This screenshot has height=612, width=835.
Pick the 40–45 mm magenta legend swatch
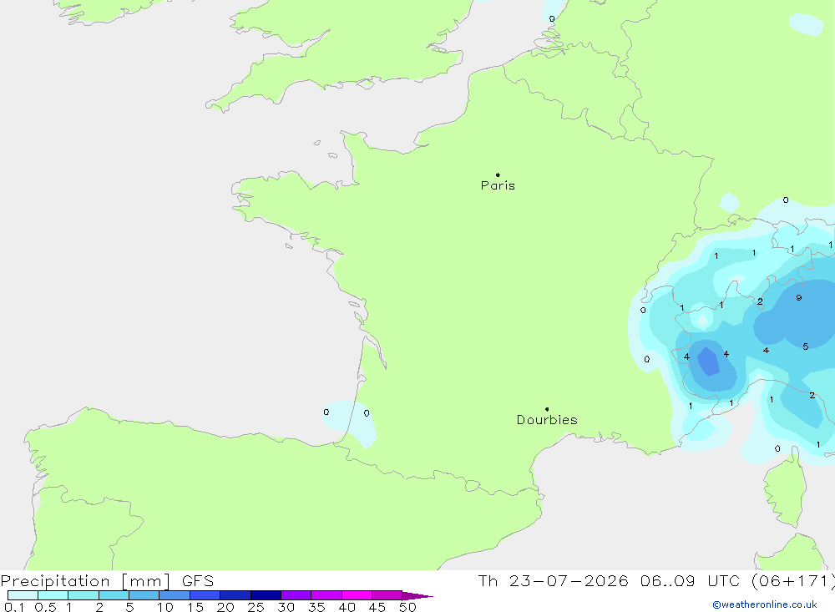click(357, 595)
